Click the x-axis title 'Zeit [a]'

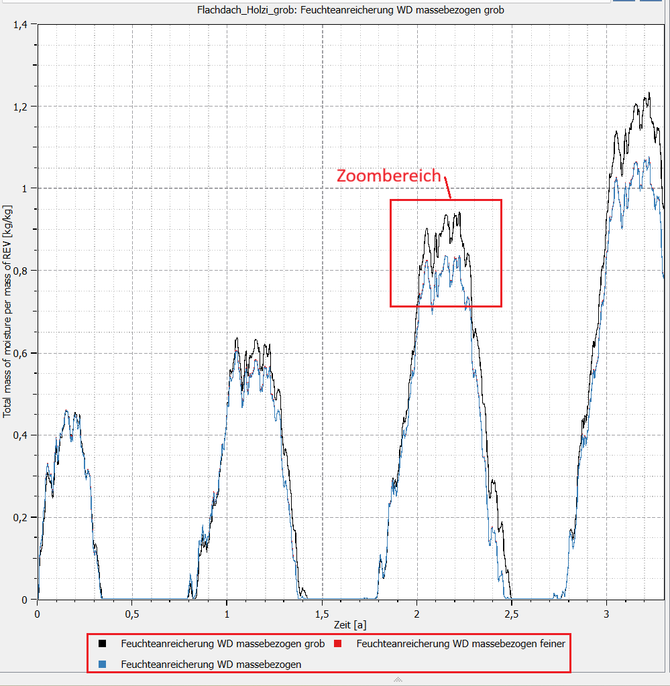350,625
